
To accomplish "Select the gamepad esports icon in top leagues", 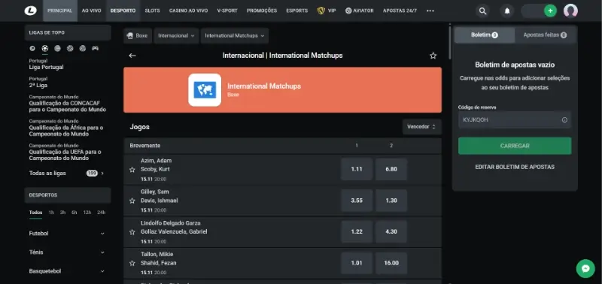I will [95, 48].
